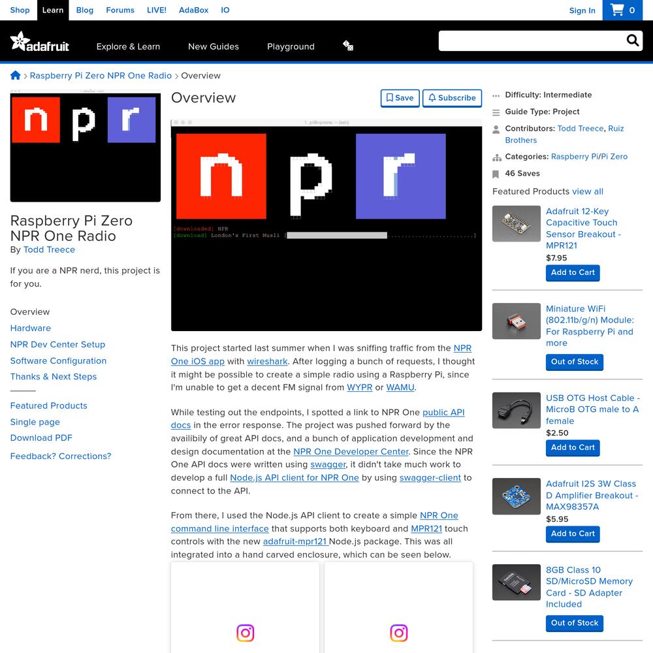Open author Todd Treece link under title

point(49,249)
